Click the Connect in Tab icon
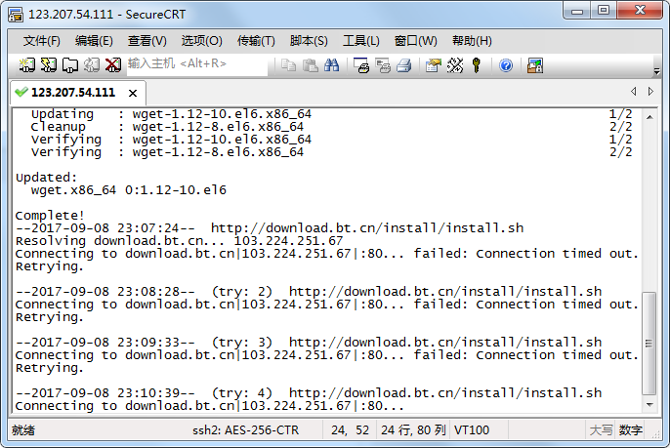670x448 pixels. click(x=70, y=65)
